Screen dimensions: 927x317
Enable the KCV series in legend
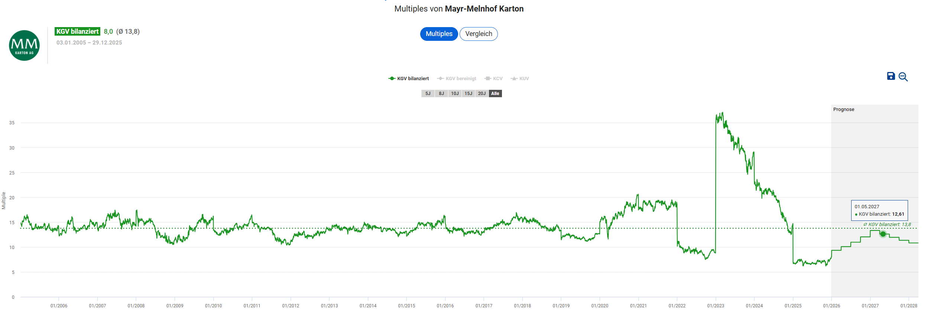[494, 79]
